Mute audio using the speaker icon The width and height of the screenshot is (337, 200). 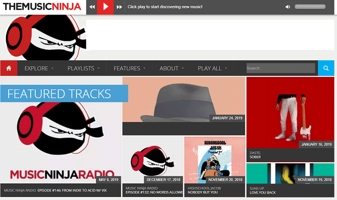288,7
